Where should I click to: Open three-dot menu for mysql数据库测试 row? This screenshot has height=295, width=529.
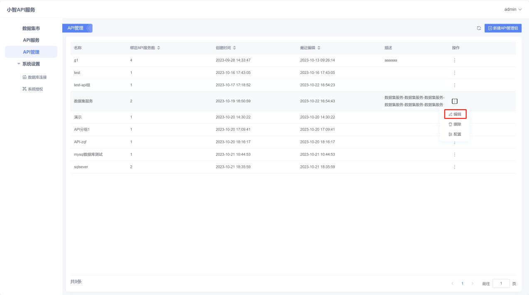click(455, 155)
